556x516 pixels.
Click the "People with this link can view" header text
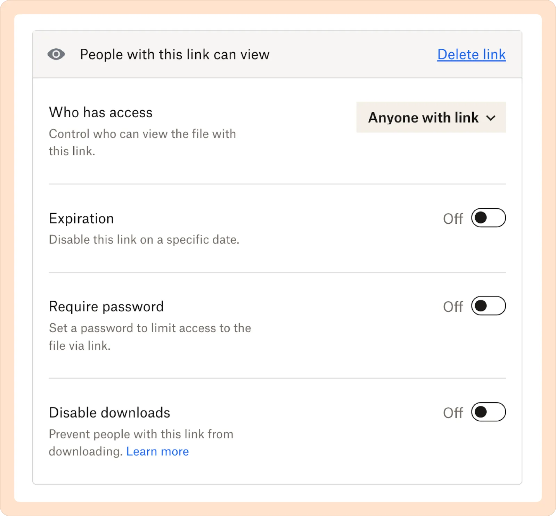(174, 55)
